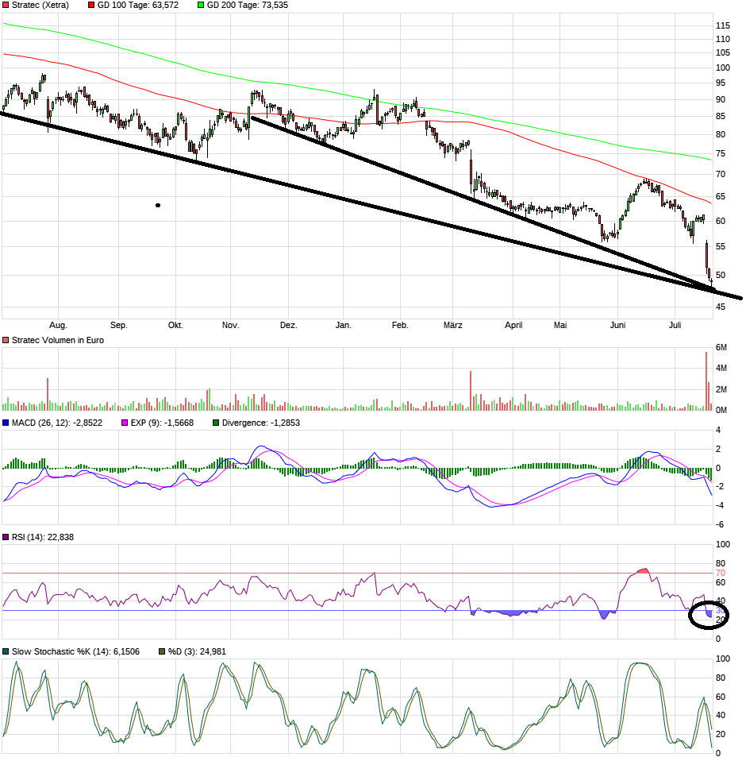This screenshot has height=761, width=746.
Task: Click the red Stratec (Xetra) legend swatch
Action: 6,6
